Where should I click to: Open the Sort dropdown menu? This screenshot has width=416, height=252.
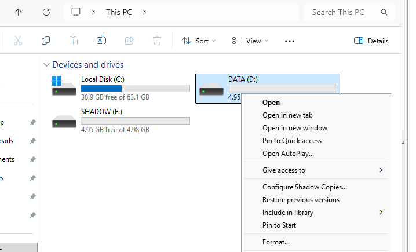click(198, 41)
